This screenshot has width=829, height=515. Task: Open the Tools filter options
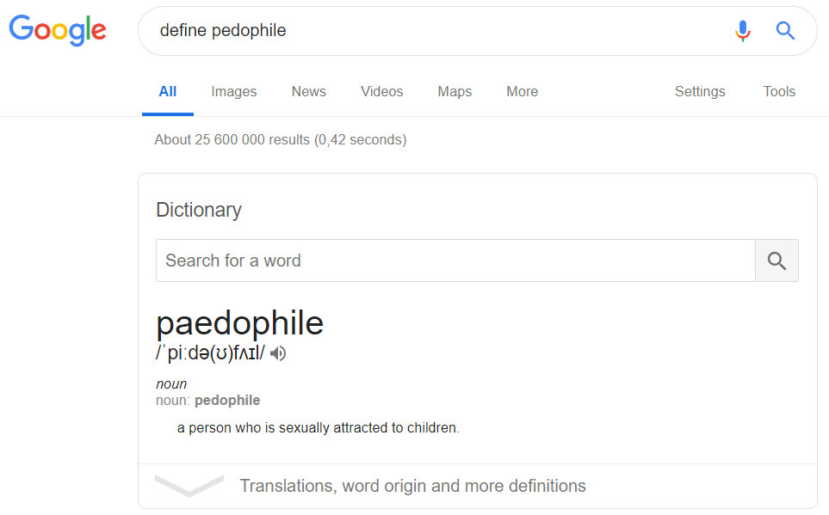point(779,91)
